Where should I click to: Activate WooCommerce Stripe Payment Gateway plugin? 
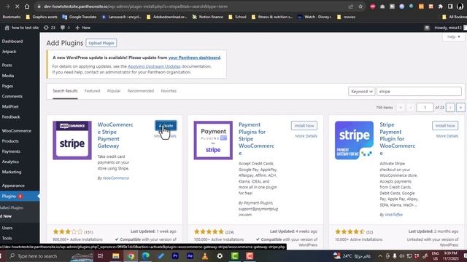pyautogui.click(x=166, y=126)
